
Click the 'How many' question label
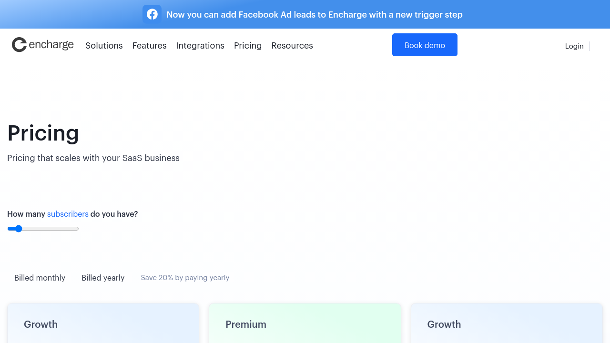tap(26, 214)
